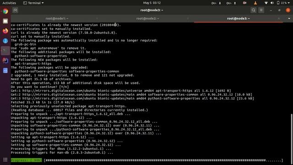The width and height of the screenshot is (293, 165).
Task: Click the 'Fetched 35.3 kB in 1s' line
Action: click(x=43, y=102)
